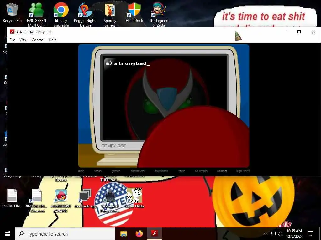Open the Help menu in Flash Player
Screen dimensions: 321x240
[52, 40]
